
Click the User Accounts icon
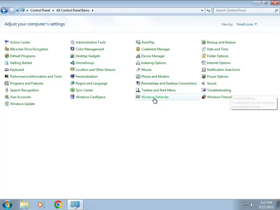click(7, 97)
